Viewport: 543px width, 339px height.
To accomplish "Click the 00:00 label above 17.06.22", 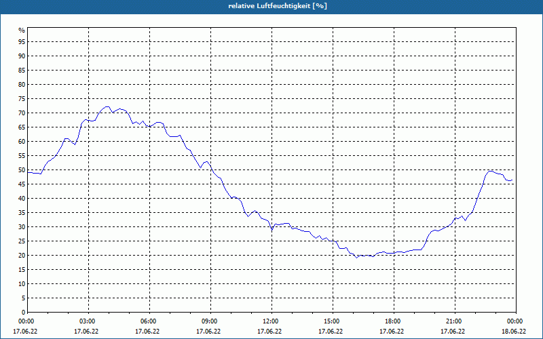I will point(26,321).
